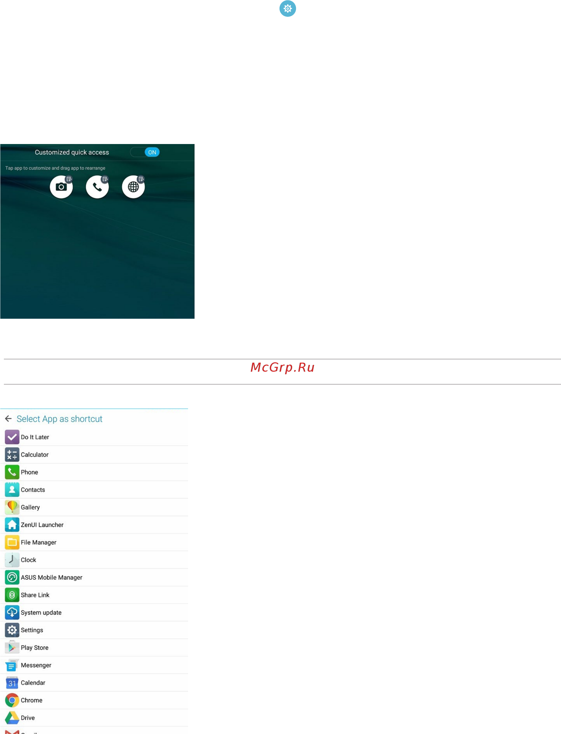This screenshot has height=734, width=561.
Task: Choose 'Share Link' label
Action: click(35, 595)
